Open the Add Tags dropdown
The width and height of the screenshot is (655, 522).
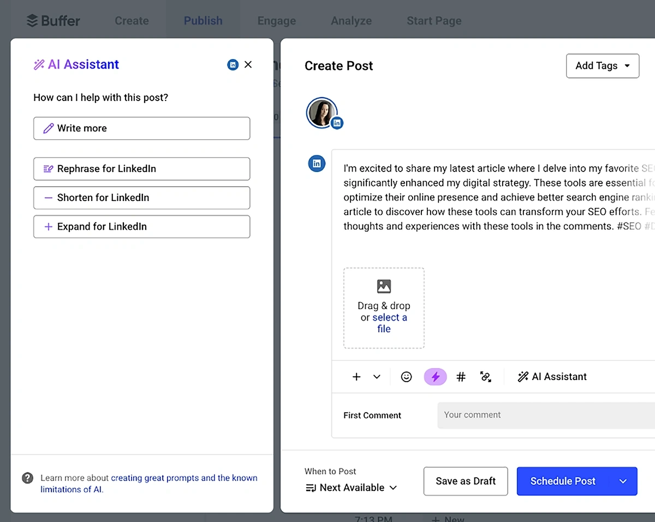click(603, 66)
